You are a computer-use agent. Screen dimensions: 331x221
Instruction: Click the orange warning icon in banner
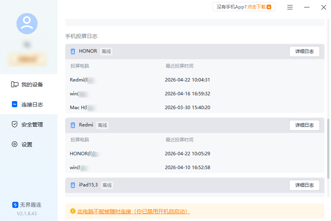(x=73, y=211)
